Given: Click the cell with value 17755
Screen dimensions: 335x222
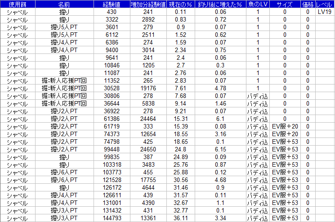Looking at the screenshot, I should tap(145, 180).
